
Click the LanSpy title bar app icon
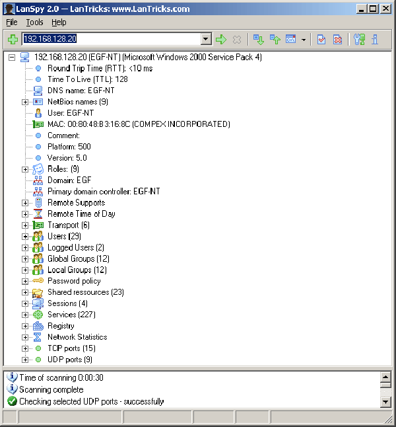coord(9,9)
